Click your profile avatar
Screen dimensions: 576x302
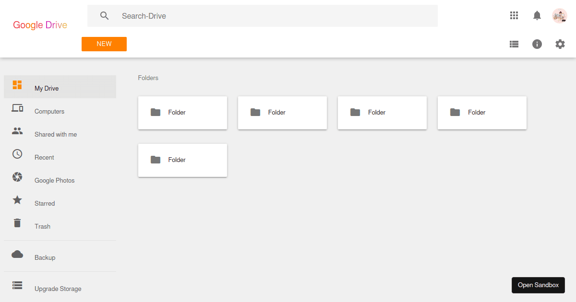coord(560,15)
